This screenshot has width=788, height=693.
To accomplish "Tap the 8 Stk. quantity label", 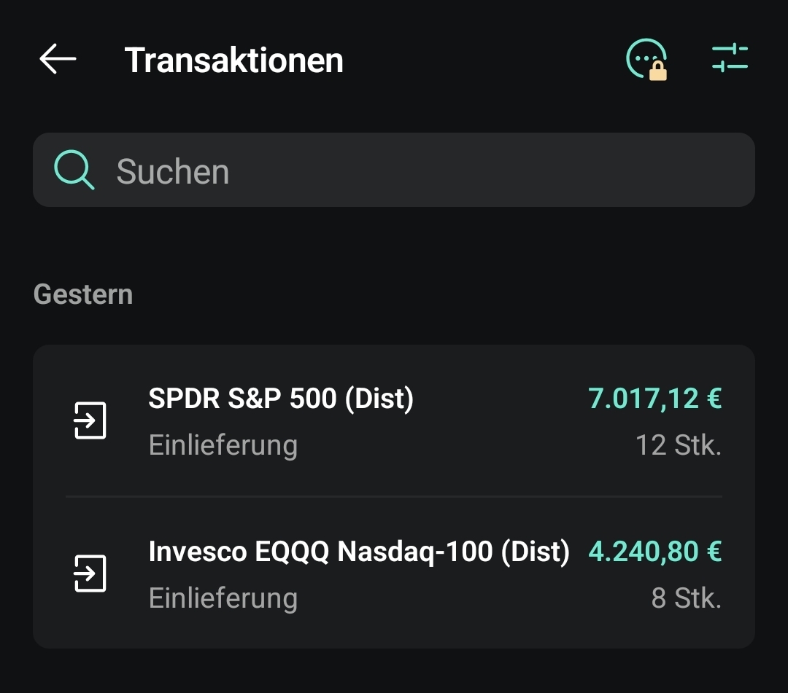I will point(686,598).
